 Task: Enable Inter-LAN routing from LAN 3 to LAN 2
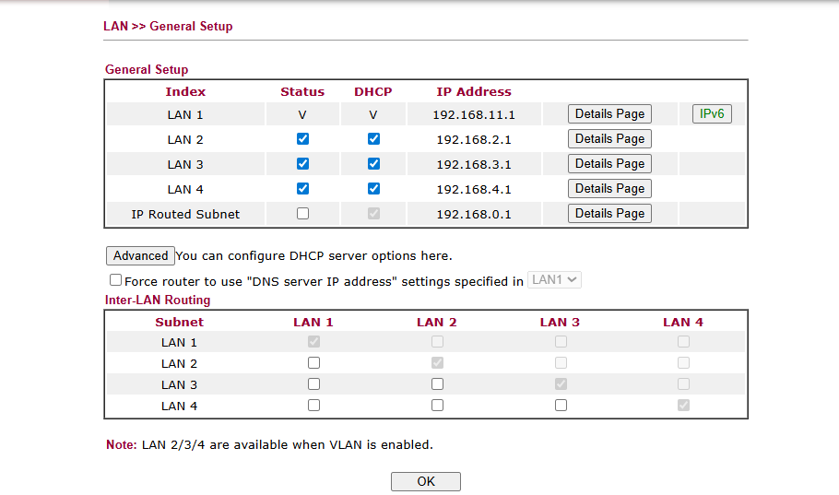click(x=437, y=384)
